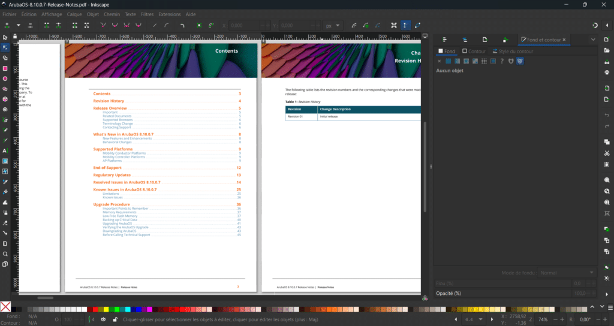The image size is (614, 326).
Task: Click the Cut scissors icon
Action: pos(607,153)
